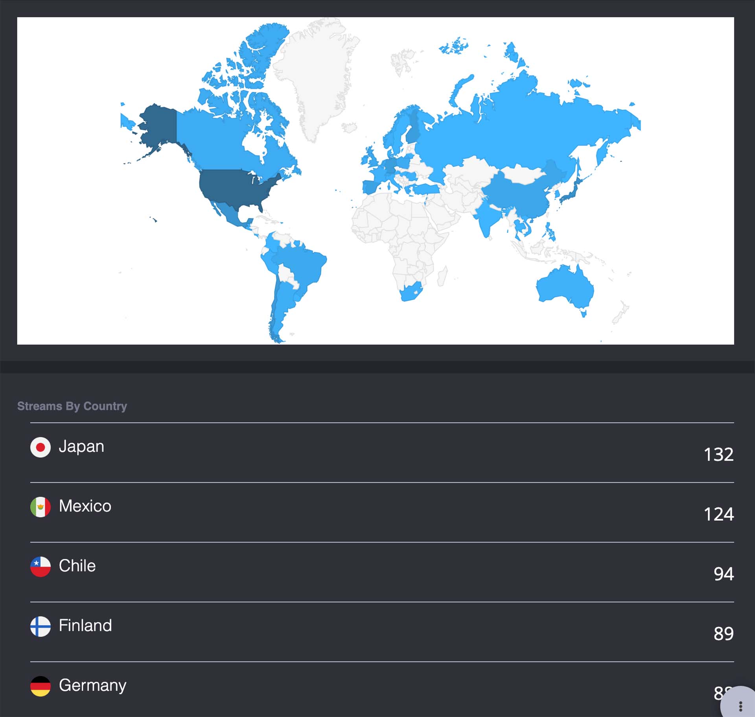
Task: Click the Finland country label
Action: [85, 625]
